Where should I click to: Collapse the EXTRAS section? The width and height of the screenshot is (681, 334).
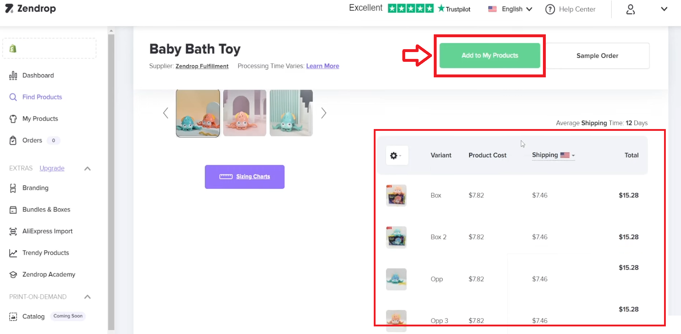tap(87, 168)
